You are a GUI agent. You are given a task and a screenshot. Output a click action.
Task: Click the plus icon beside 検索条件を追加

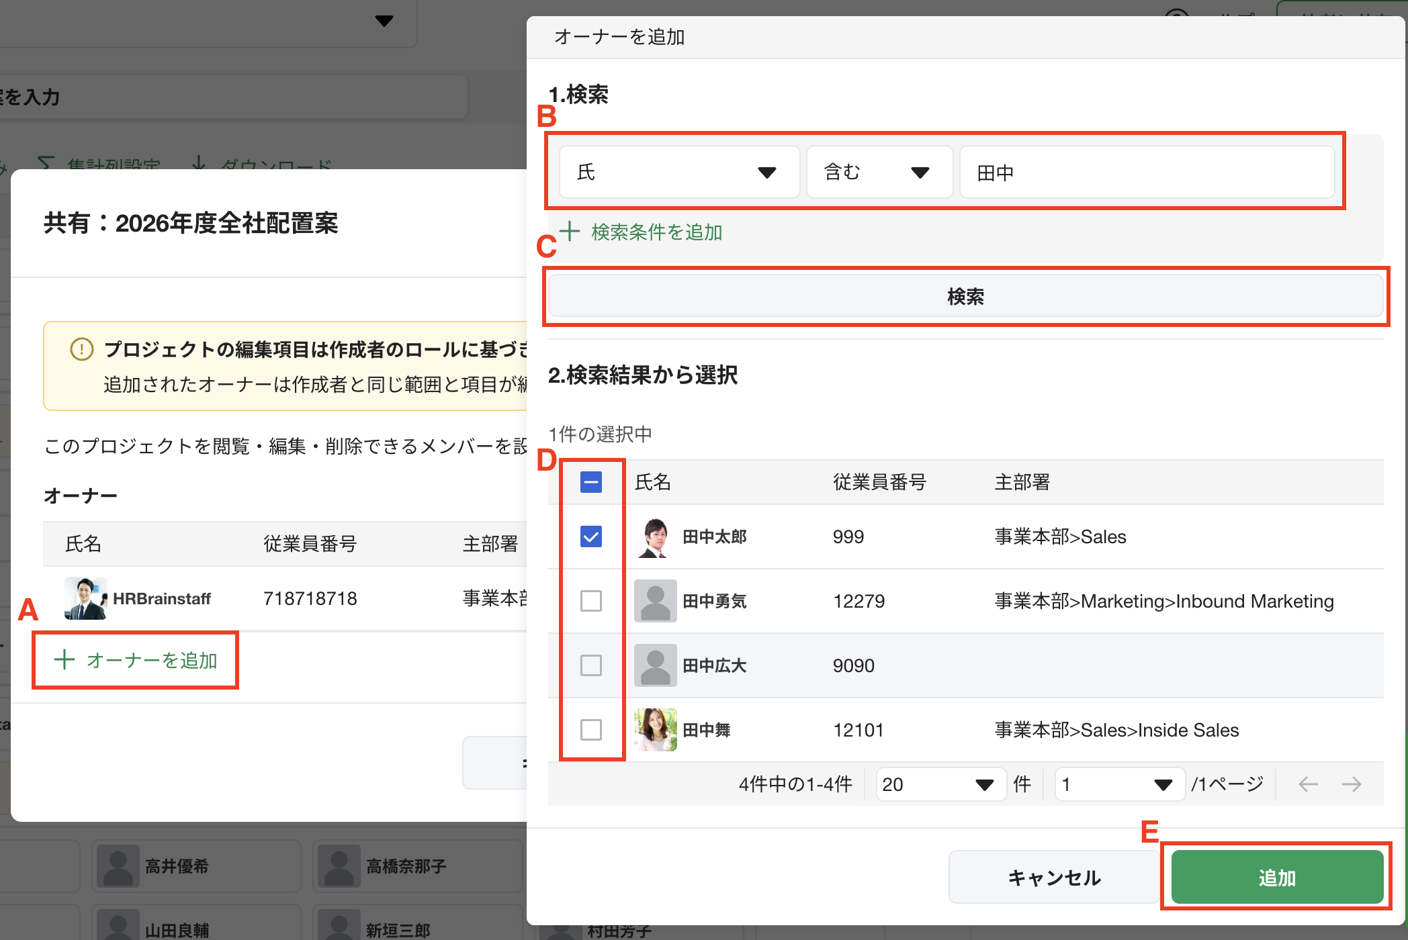570,232
